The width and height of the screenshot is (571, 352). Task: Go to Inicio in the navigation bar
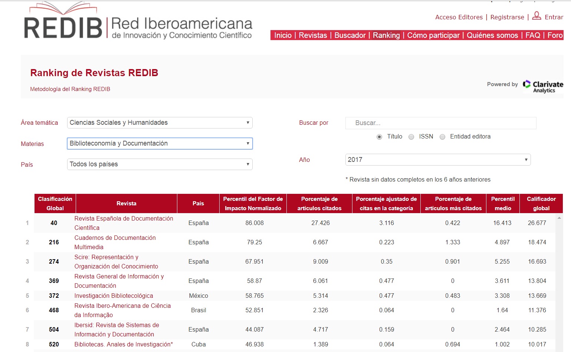(x=283, y=35)
